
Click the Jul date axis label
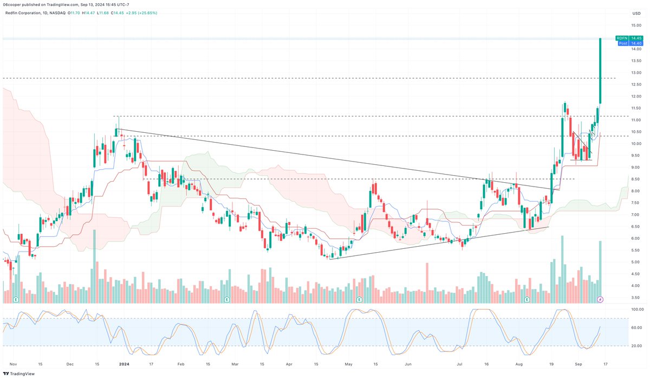click(460, 364)
